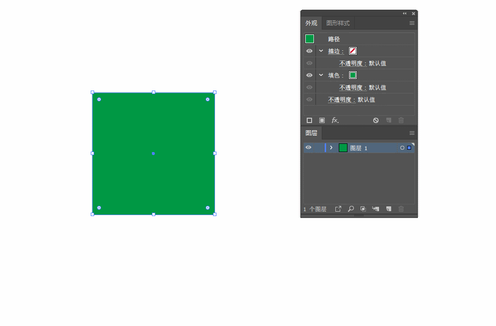Click the target circle of 图层 1
Screen dimensions: 496x326
click(402, 148)
